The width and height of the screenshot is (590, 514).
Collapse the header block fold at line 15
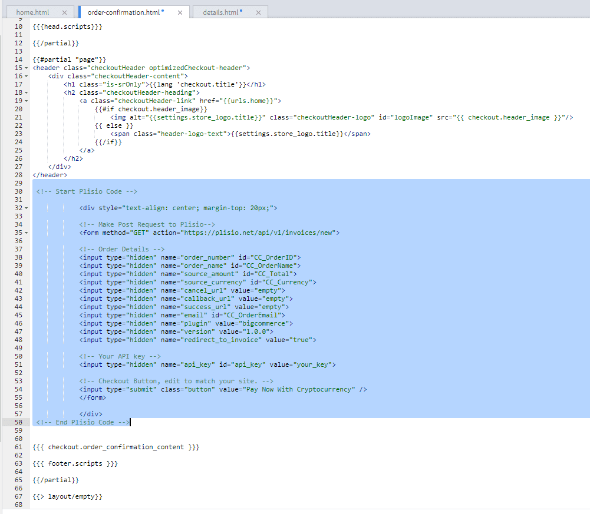[x=27, y=68]
